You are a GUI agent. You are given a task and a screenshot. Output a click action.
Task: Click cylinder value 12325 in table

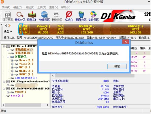tap(134, 57)
